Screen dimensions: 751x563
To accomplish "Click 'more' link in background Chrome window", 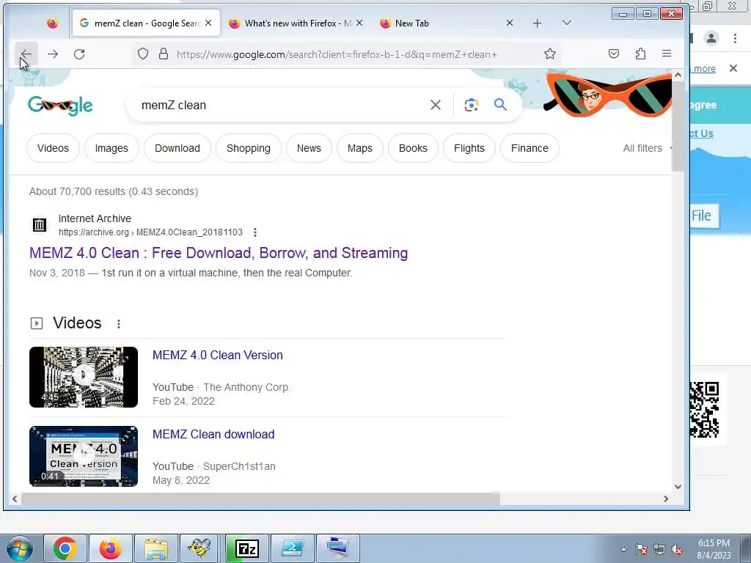I will (x=704, y=68).
